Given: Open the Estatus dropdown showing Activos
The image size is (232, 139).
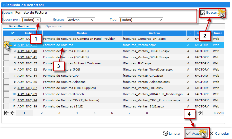Looking at the screenshot, I should click(x=81, y=20).
